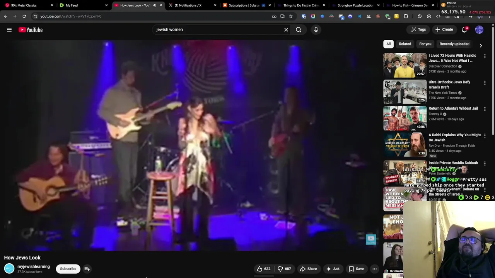
Task: Click the Bitwarden shield extension icon
Action: pyautogui.click(x=304, y=16)
